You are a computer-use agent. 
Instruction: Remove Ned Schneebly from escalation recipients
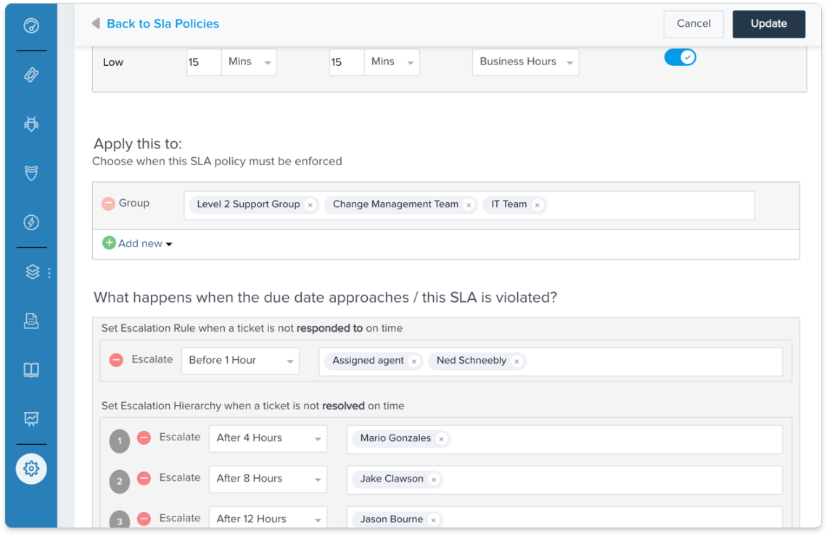516,361
